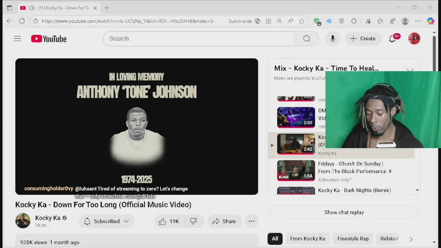
Task: Open Edge Settings and more ellipsis
Action: (418, 21)
